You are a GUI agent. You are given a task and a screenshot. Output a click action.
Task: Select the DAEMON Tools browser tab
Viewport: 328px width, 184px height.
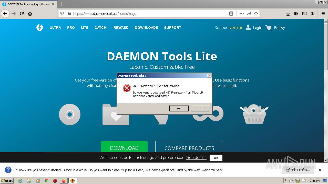pyautogui.click(x=29, y=4)
